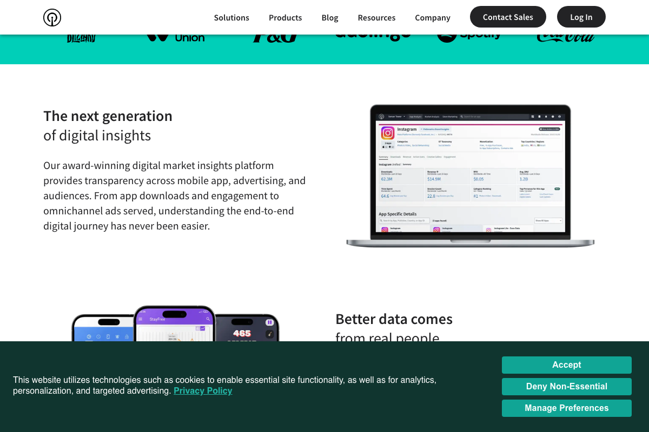Image resolution: width=649 pixels, height=432 pixels.
Task: Click the 'of digital insights' subheading
Action: coord(97,135)
